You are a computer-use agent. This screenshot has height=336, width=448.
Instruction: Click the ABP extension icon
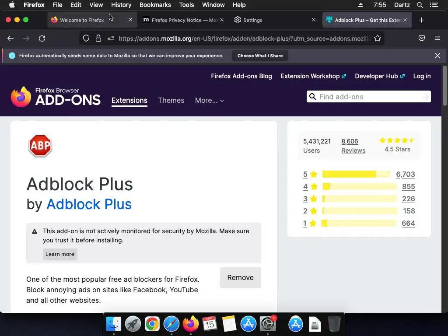[40, 146]
